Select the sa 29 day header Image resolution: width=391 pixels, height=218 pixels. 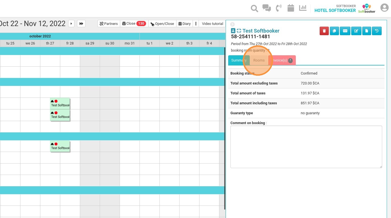click(90, 43)
